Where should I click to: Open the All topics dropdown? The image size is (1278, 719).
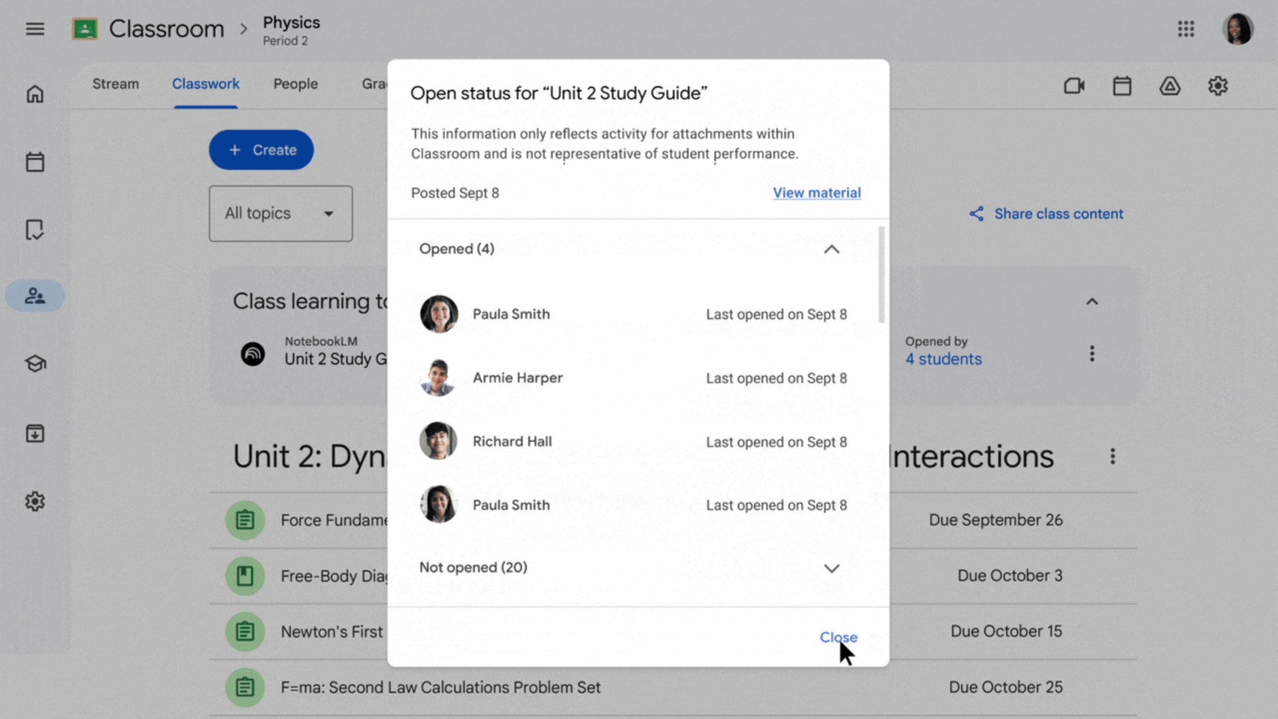click(280, 213)
